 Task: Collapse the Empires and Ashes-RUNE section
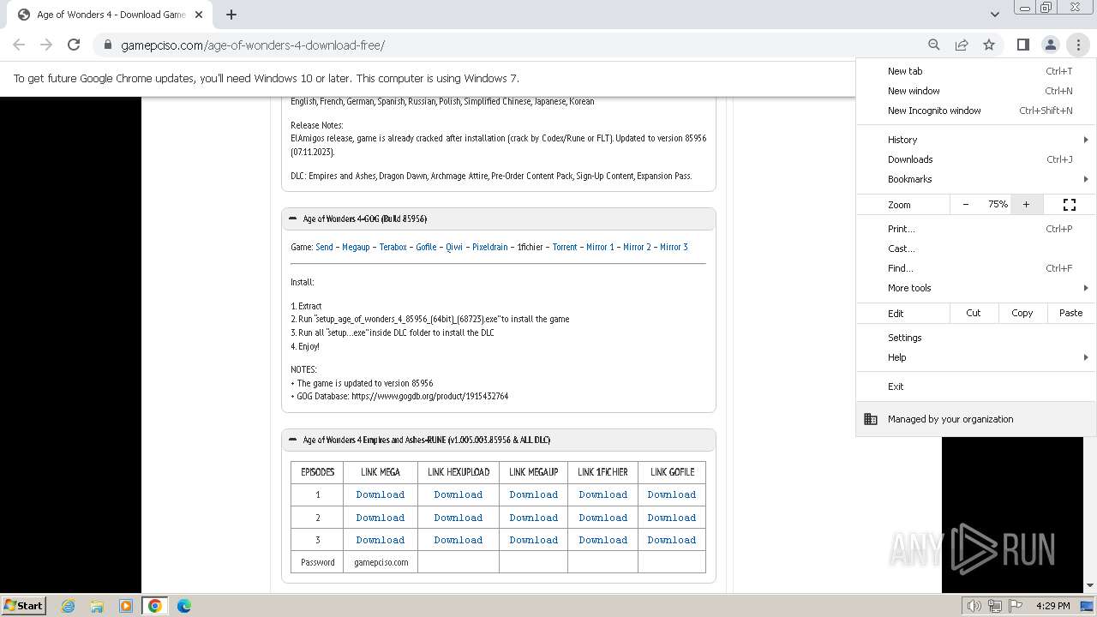[498, 440]
